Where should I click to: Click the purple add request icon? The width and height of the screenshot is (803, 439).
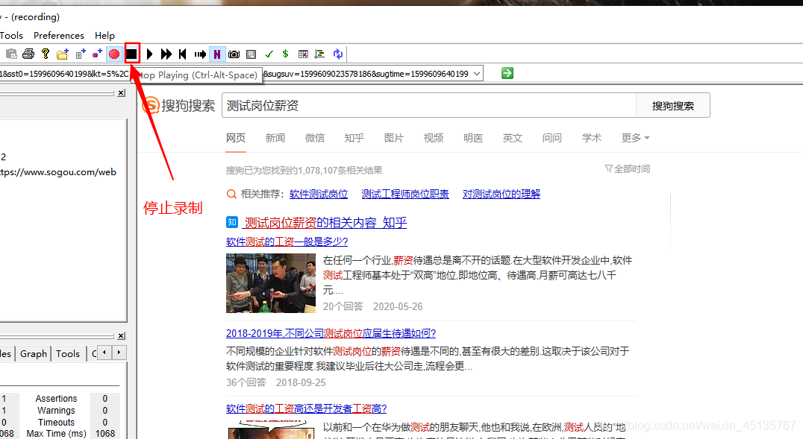click(x=97, y=54)
